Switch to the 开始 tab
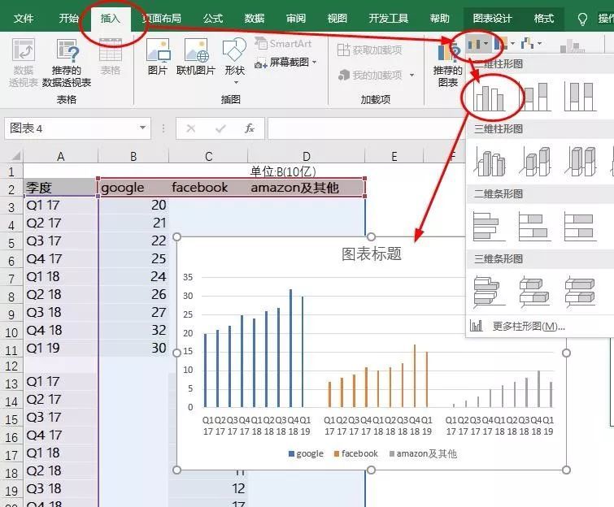Screen dimensions: 614x507 [x=69, y=19]
